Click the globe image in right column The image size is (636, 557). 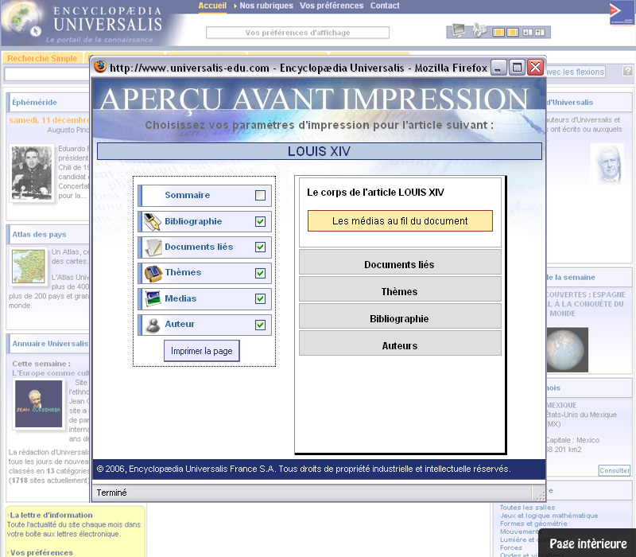[x=567, y=350]
